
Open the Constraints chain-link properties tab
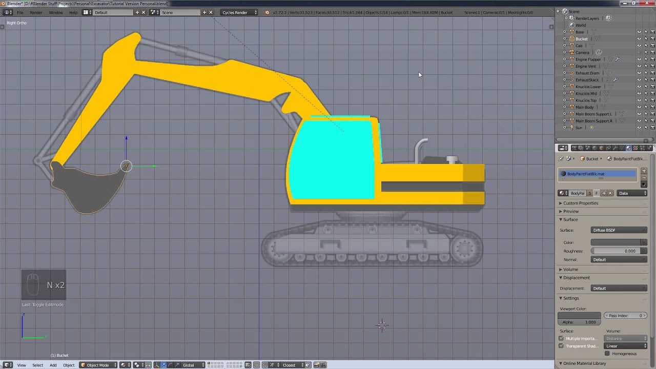click(608, 148)
